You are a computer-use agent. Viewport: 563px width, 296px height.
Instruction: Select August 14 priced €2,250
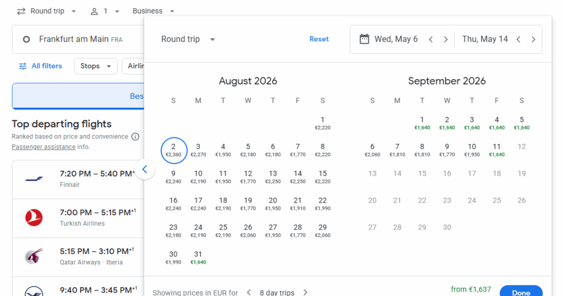[x=297, y=177]
